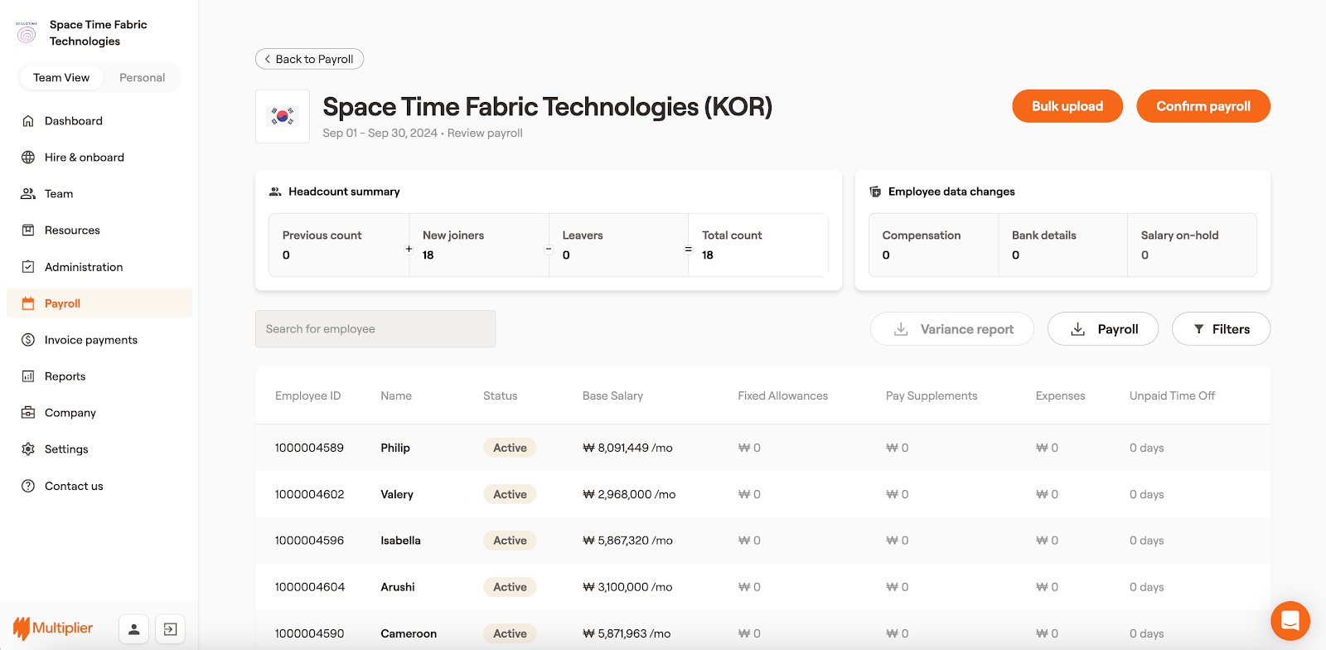This screenshot has width=1326, height=650.
Task: Open Company page
Action: click(x=99, y=413)
